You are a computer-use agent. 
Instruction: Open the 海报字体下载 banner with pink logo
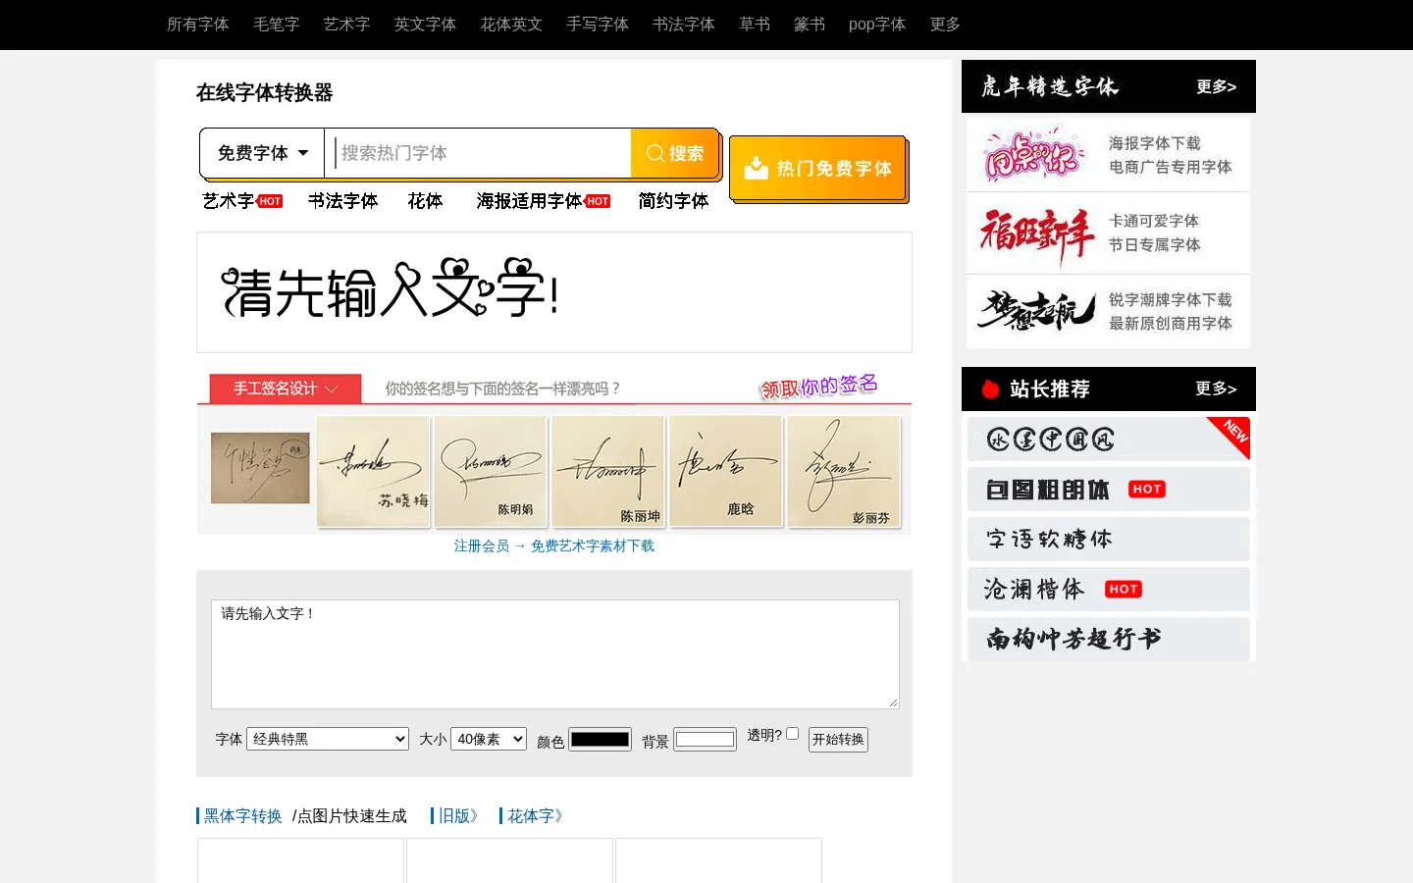coord(1108,155)
